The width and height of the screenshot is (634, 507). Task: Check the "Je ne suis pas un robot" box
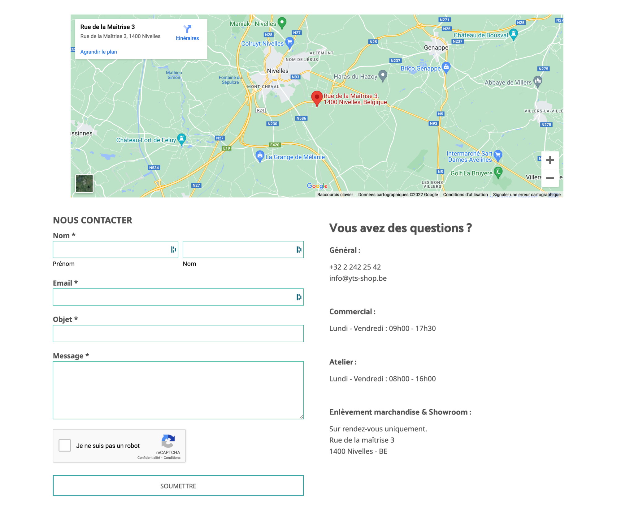(65, 445)
